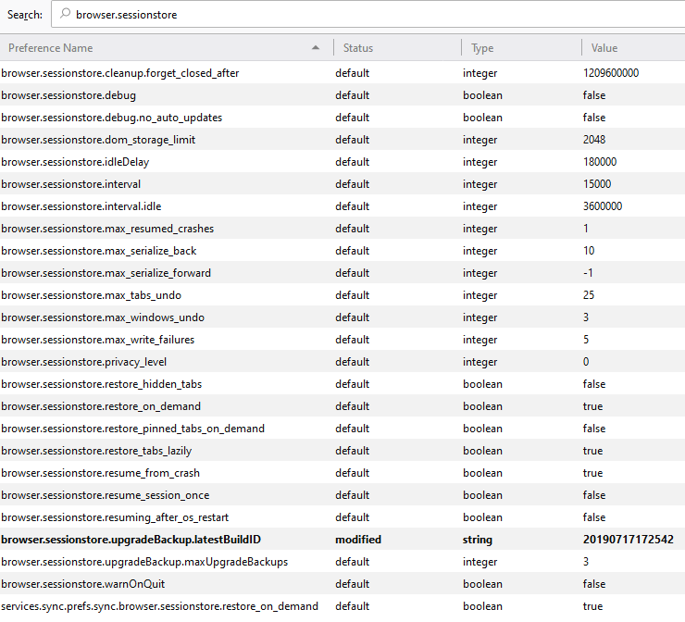Screen dimensions: 685x622
Task: Select browser.sessionstore.restore_on_demand preference name
Action: [x=101, y=406]
